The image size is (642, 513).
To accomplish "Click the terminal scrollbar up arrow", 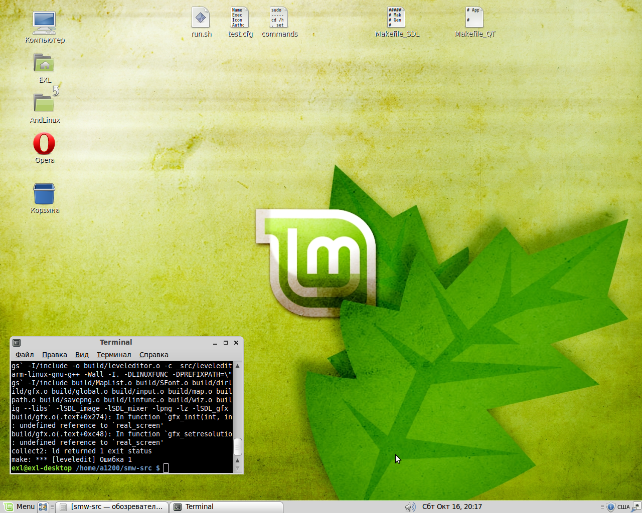I will (238, 366).
